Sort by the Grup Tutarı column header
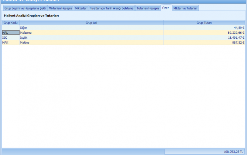Image resolution: width=247 pixels, height=155 pixels. pos(204,22)
